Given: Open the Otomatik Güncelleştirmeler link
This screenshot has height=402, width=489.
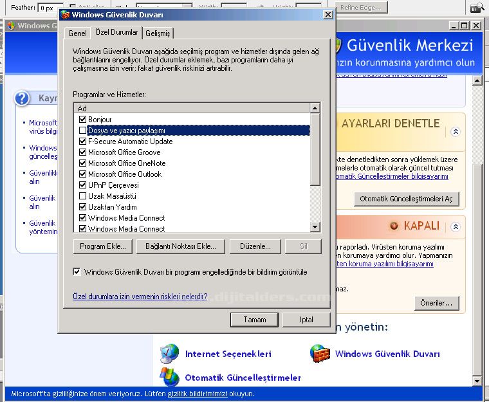Looking at the screenshot, I should 243,378.
